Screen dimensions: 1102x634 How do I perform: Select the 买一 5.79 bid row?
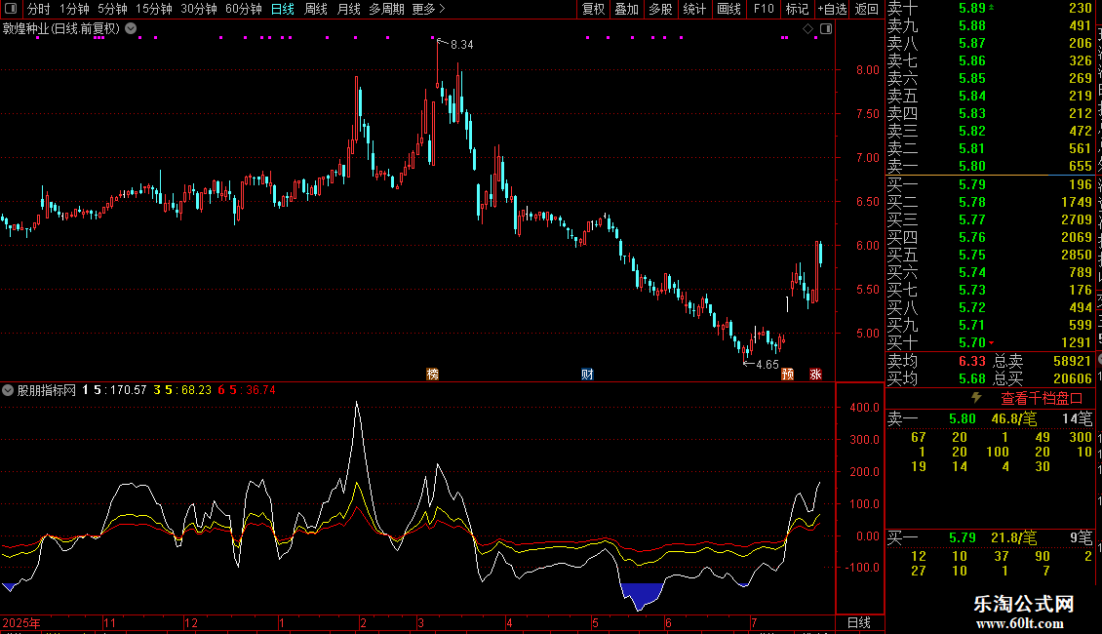pyautogui.click(x=990, y=184)
